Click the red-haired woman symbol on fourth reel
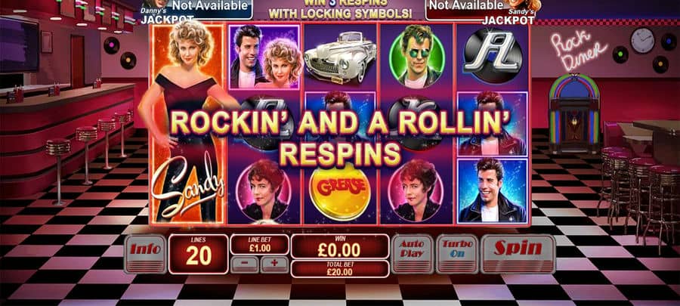Viewport: 680px width, 306px height. click(x=416, y=190)
